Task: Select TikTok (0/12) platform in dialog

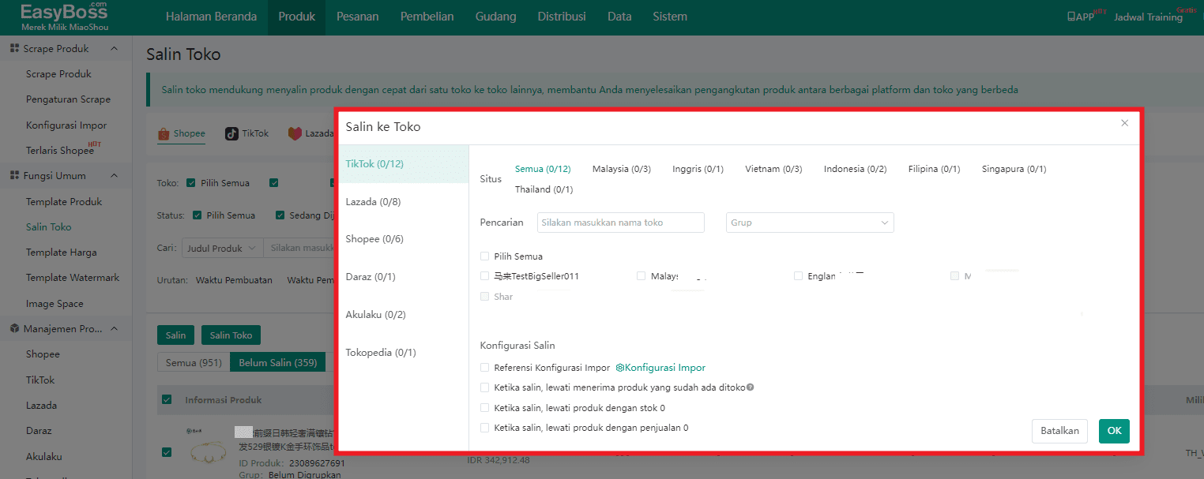Action: point(404,164)
